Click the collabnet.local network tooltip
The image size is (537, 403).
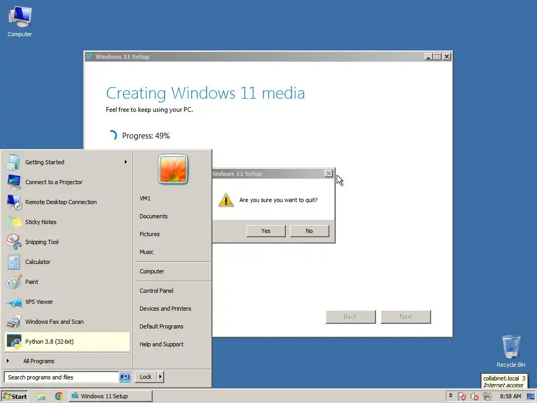tap(504, 381)
